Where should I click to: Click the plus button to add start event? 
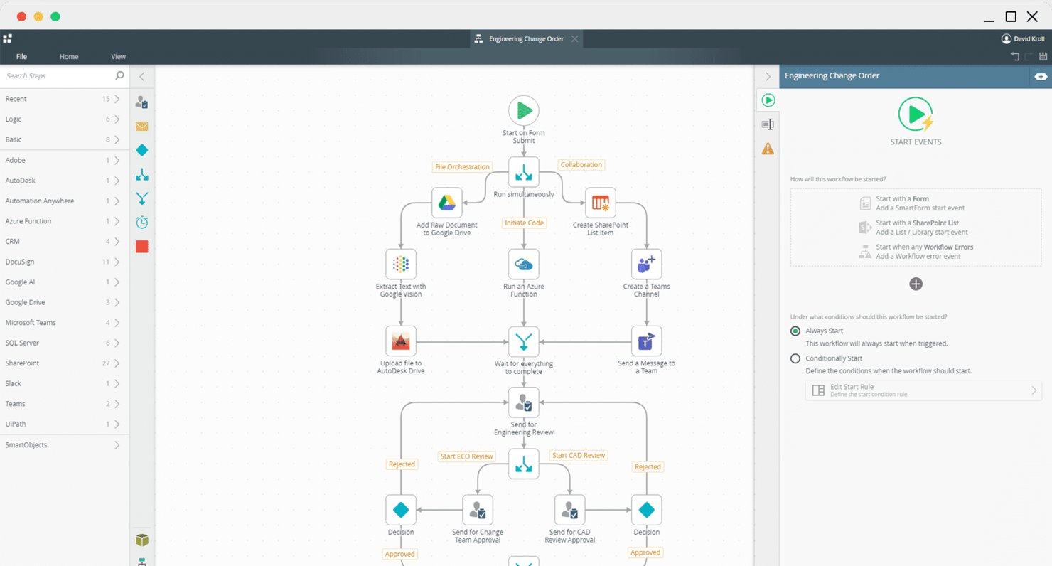tap(916, 284)
